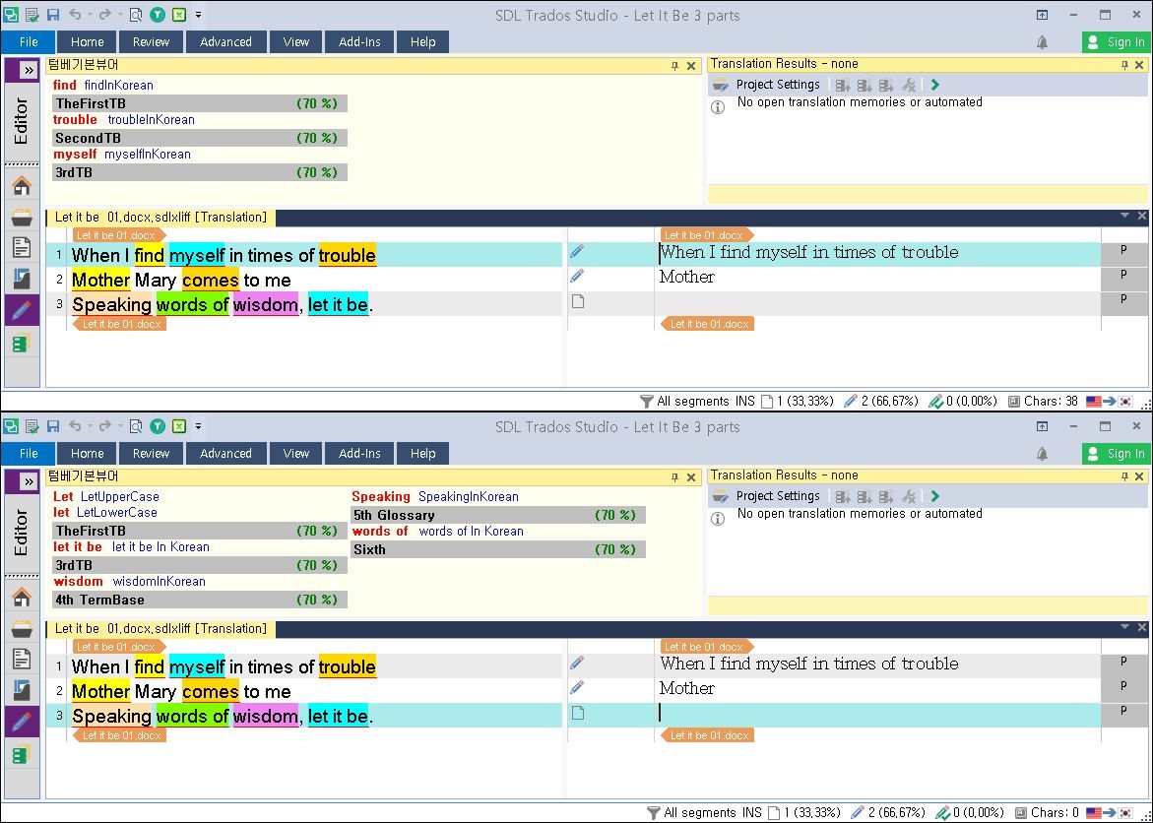Open Undo history dropdown arrow in lower window
Screen dimensions: 1153x823
89,426
